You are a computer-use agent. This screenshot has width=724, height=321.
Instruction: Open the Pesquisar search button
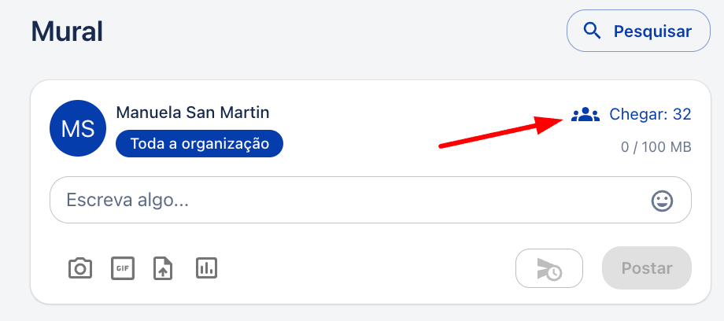coord(638,31)
